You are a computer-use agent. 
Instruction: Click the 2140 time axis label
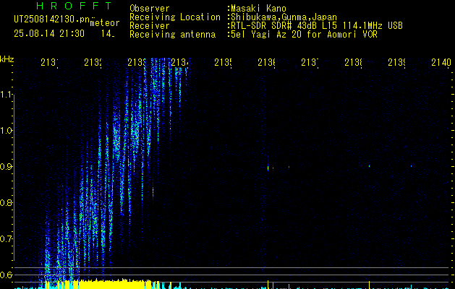[441, 62]
